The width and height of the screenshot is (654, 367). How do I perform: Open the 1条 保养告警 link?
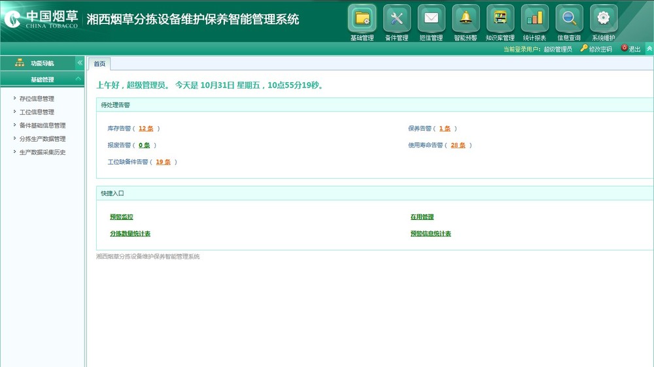[x=445, y=128]
